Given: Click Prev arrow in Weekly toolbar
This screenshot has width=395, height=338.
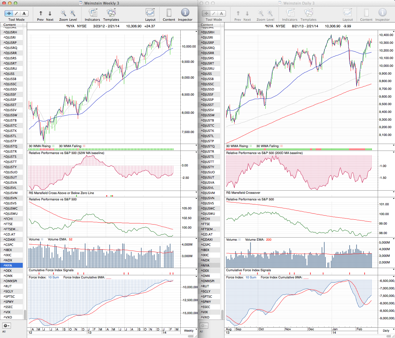Looking at the screenshot, I should [41, 13].
